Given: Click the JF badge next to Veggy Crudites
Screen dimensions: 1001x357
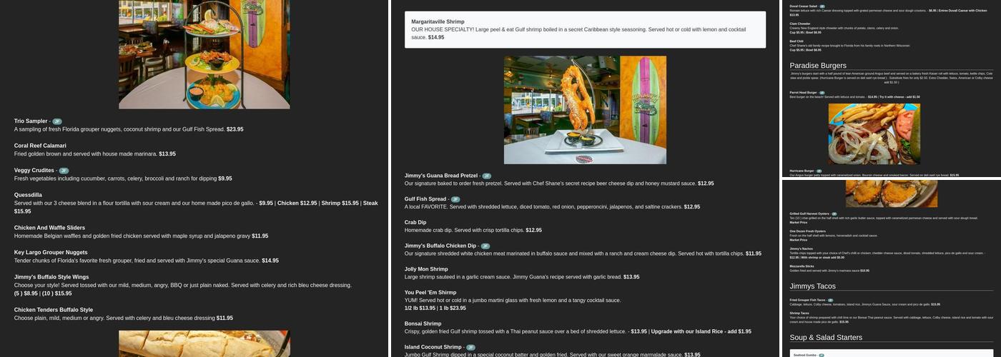Looking at the screenshot, I should (64, 171).
